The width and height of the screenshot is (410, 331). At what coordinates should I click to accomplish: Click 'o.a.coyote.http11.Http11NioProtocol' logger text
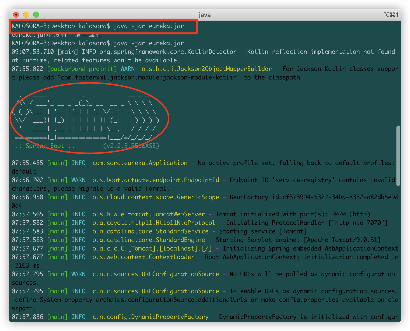click(x=154, y=223)
